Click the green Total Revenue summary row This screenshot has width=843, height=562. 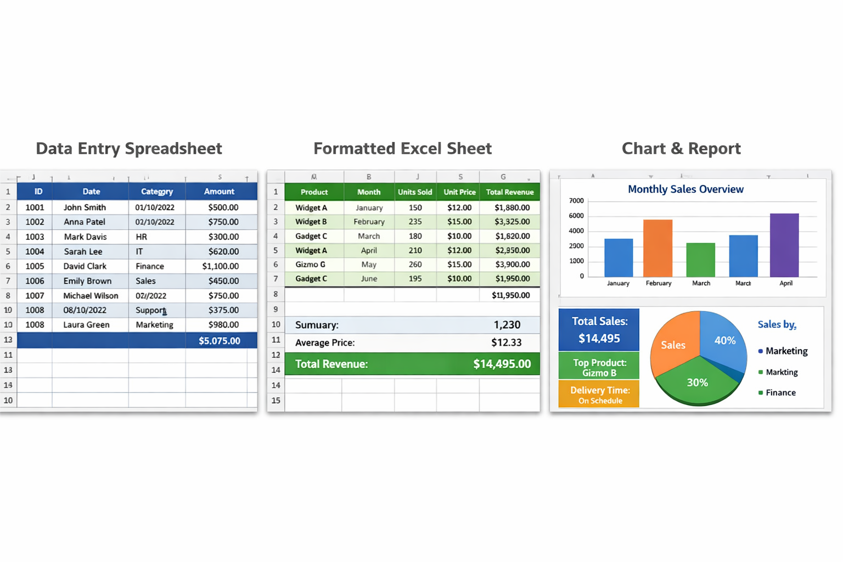412,364
